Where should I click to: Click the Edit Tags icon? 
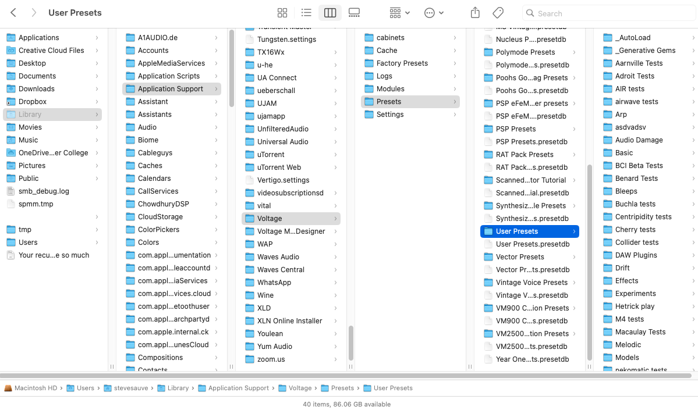[498, 13]
